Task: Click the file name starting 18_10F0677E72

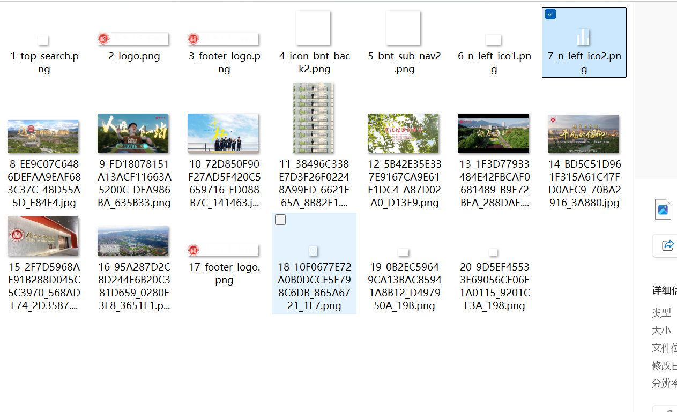Action: click(x=314, y=287)
